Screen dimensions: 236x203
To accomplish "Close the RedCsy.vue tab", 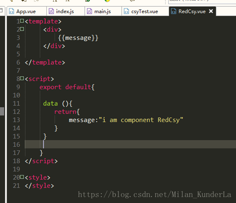I will click(211, 11).
